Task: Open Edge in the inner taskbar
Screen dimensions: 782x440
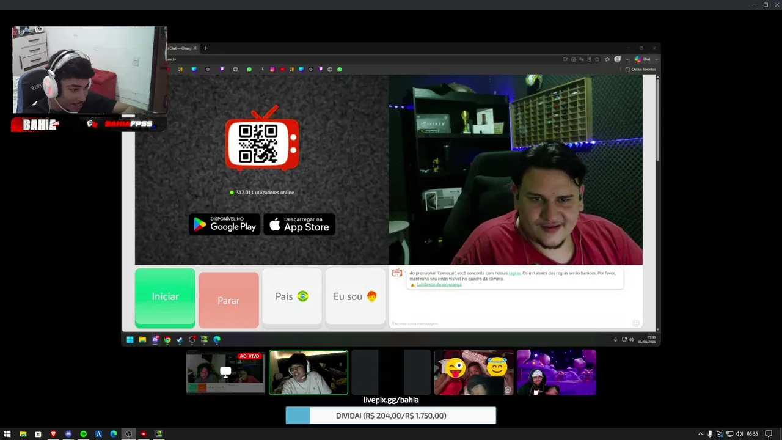Action: click(217, 340)
